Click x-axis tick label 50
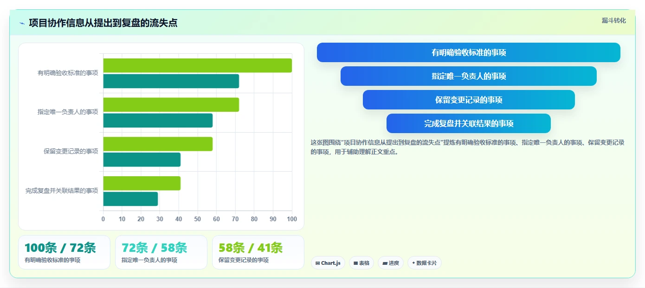Screen dimensions: 645x288 [x=198, y=219]
